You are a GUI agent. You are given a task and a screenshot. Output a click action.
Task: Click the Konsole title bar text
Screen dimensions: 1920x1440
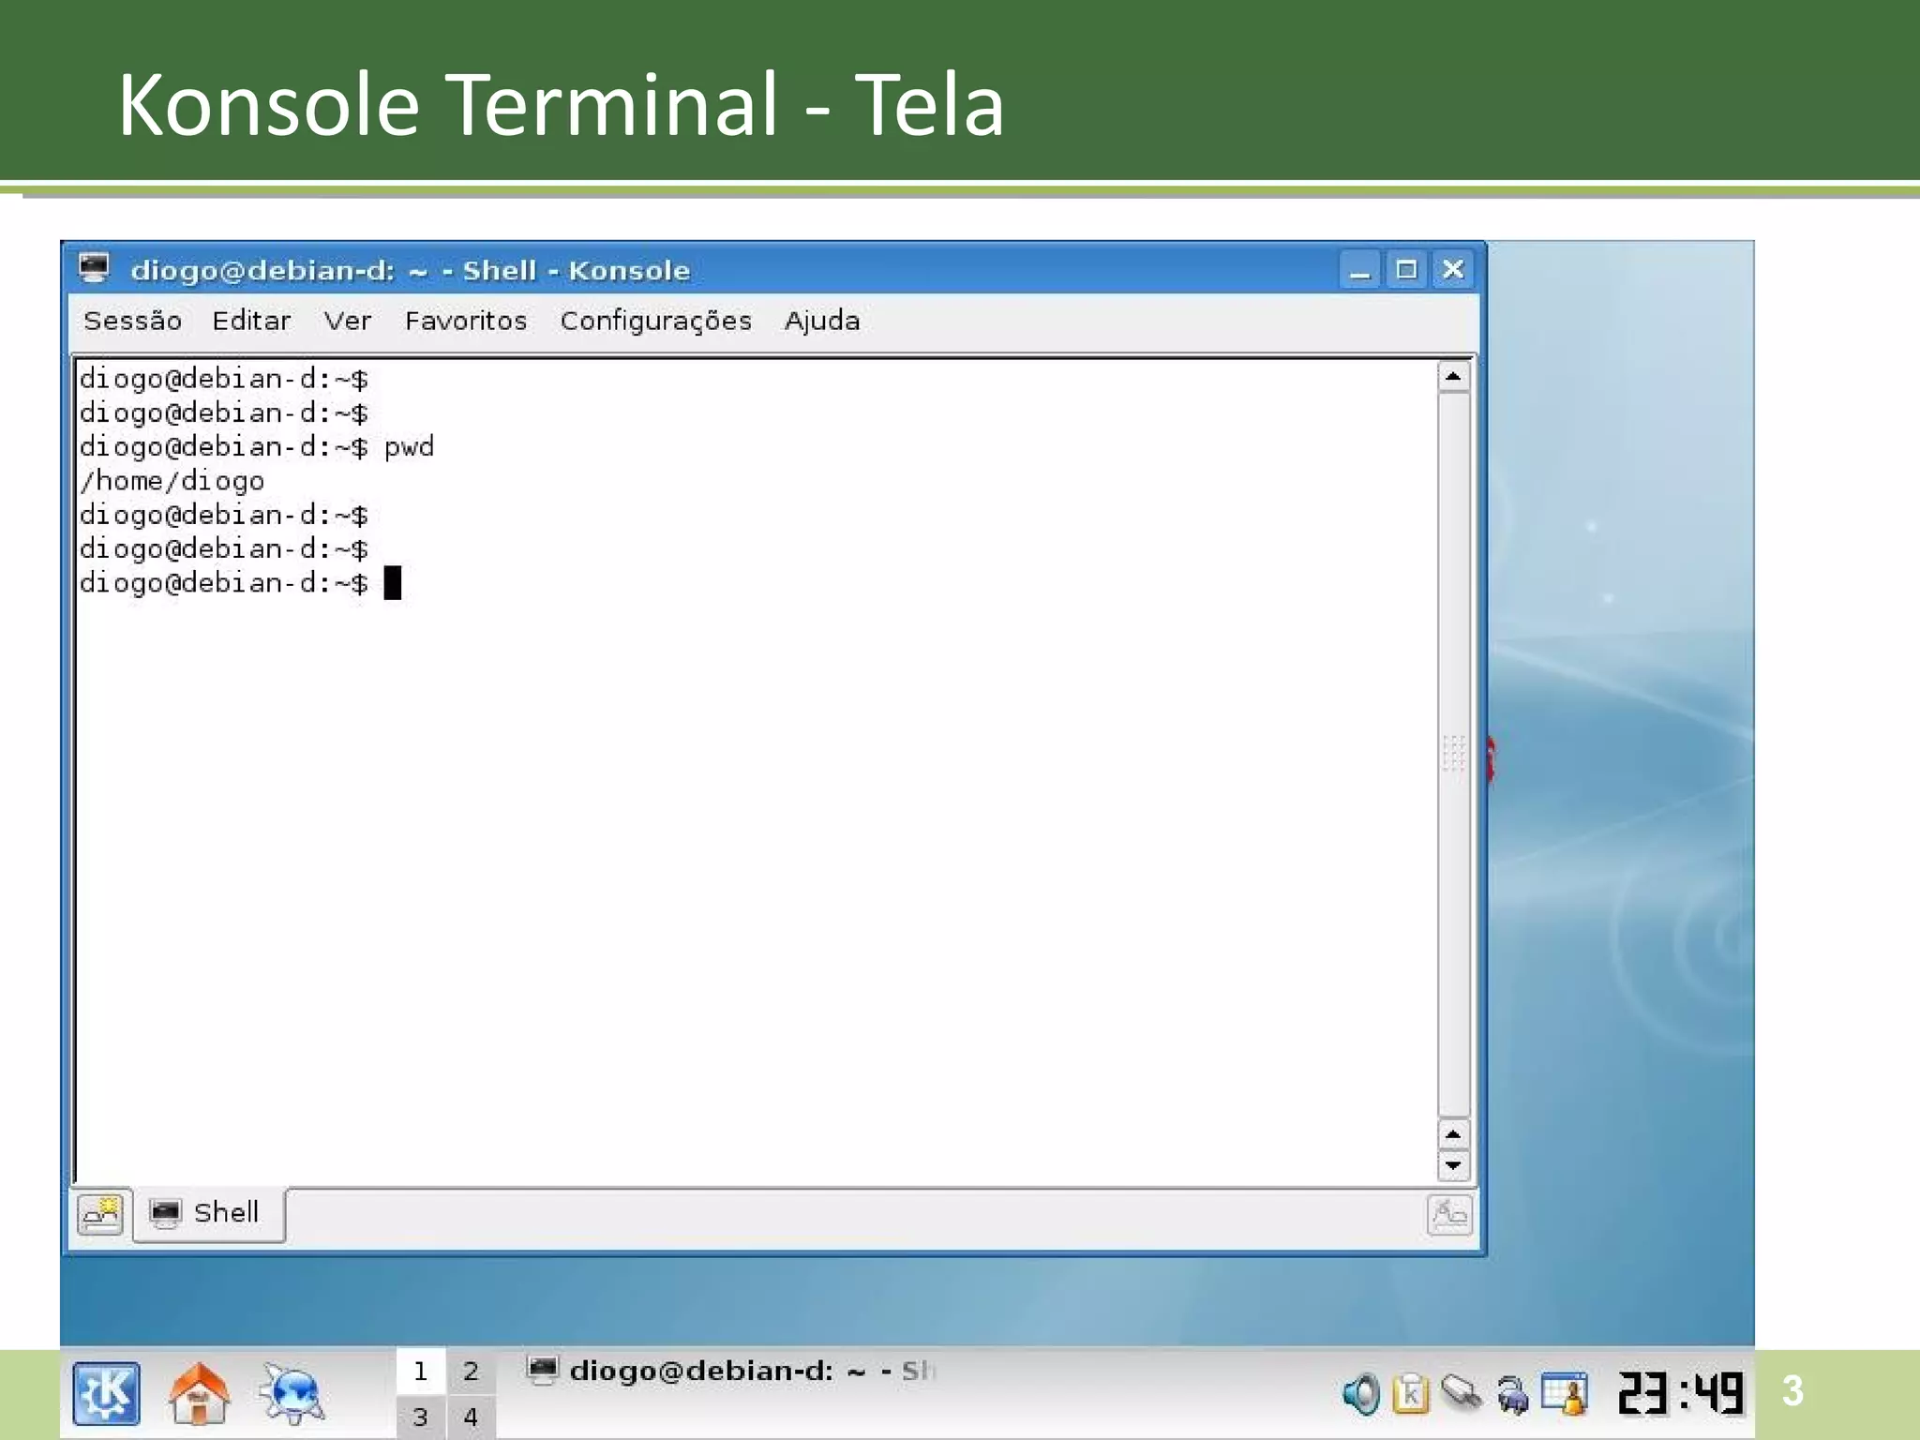411,270
